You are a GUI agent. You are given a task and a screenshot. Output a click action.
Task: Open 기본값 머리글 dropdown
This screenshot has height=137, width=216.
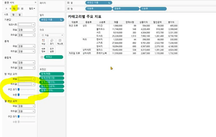26,35
